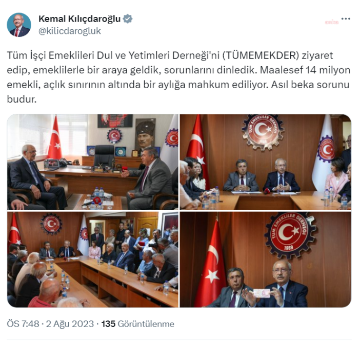This screenshot has height=341, width=359.
Task: Click the blue verified badge icon
Action: [128, 19]
